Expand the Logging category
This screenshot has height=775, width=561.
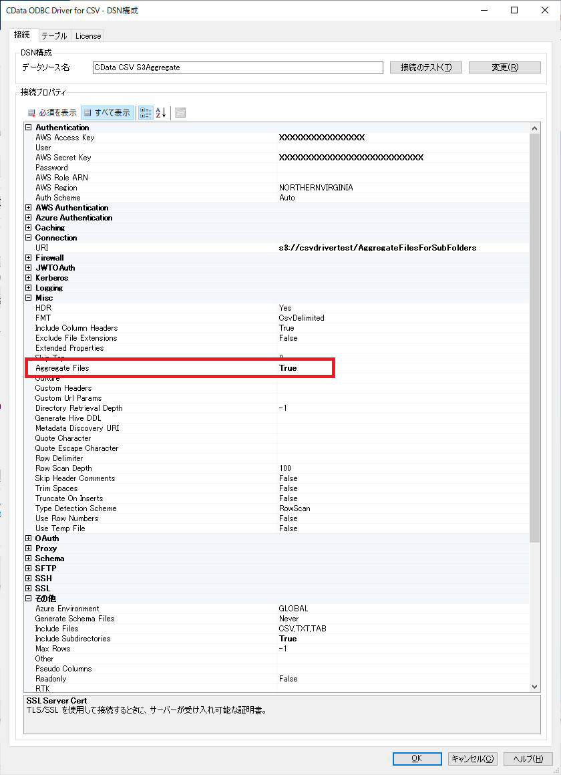pos(29,288)
